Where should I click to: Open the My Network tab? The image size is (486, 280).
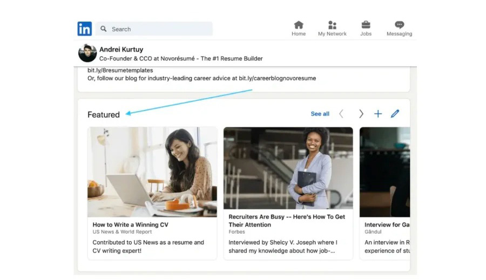click(x=332, y=29)
